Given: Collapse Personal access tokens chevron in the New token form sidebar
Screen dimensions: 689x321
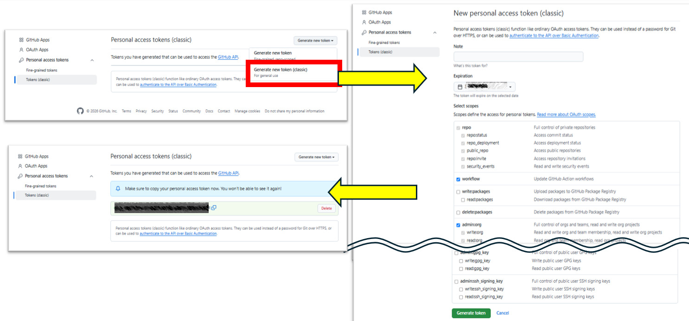Looking at the screenshot, I should pos(434,32).
